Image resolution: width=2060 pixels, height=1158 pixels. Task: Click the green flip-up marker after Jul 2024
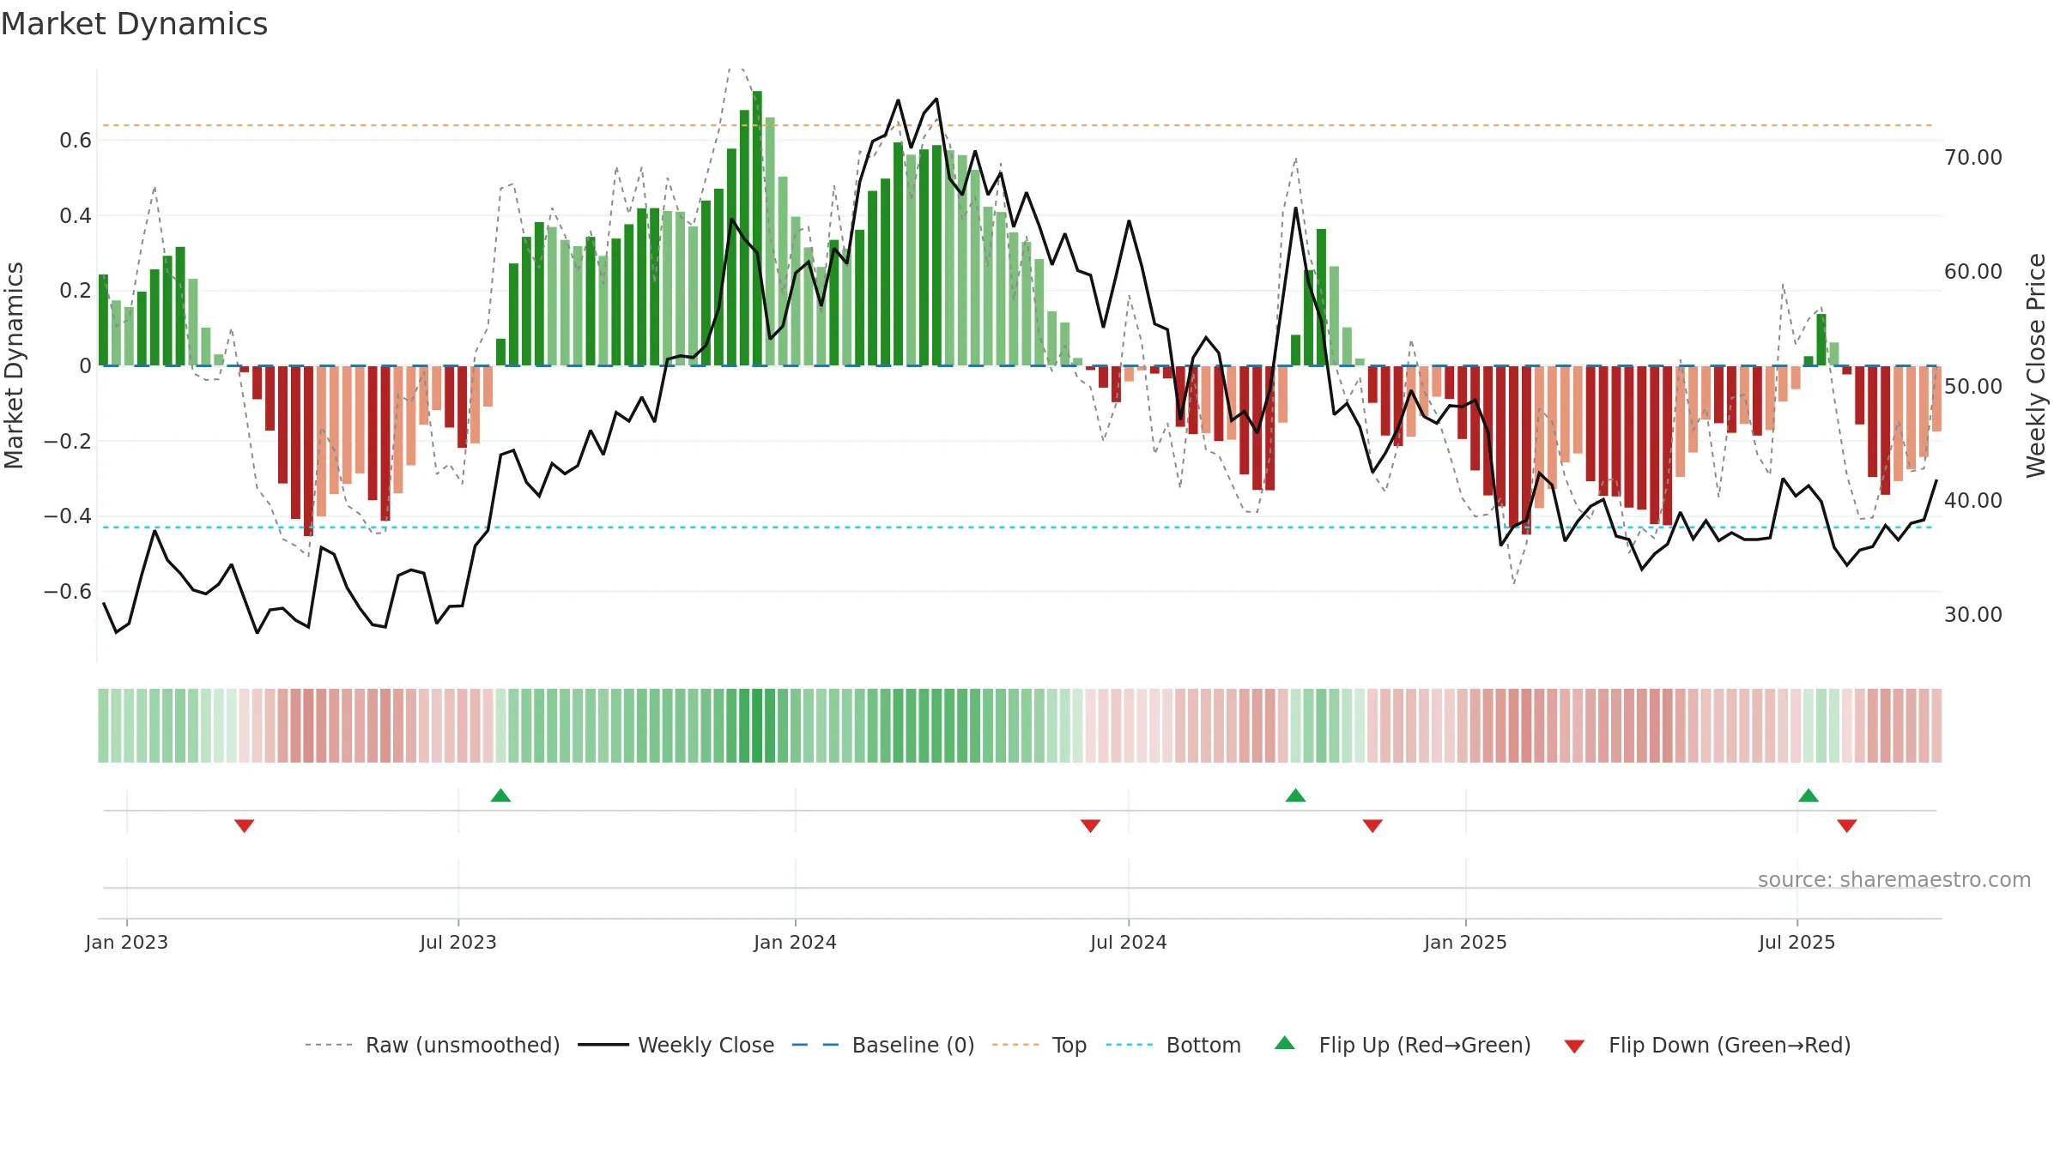click(x=1296, y=795)
